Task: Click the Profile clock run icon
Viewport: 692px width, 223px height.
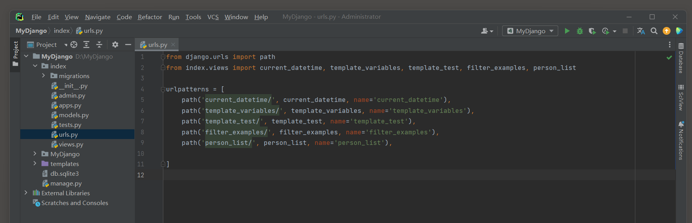Action: click(605, 31)
